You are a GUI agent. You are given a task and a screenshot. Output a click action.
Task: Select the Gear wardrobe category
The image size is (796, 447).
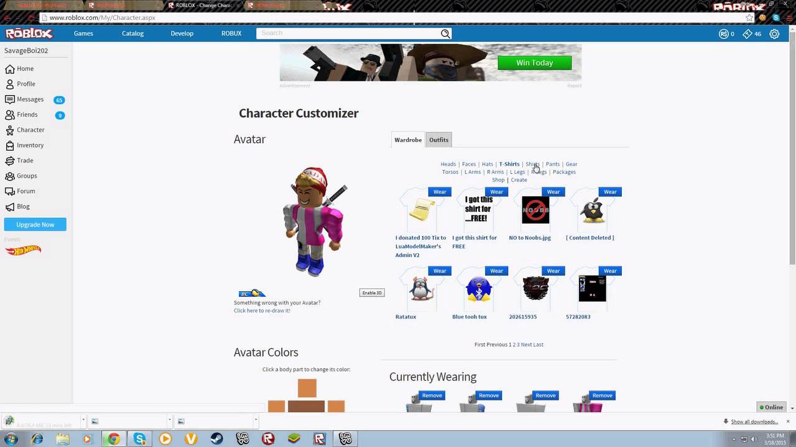572,164
